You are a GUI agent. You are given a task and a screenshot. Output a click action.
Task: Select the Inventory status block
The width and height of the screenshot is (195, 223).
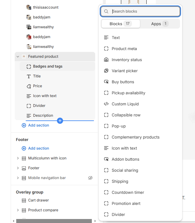(140, 60)
